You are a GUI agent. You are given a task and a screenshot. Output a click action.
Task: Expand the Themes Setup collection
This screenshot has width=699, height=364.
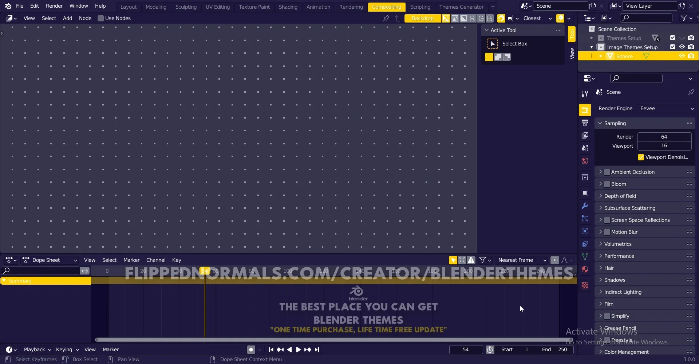click(x=592, y=38)
